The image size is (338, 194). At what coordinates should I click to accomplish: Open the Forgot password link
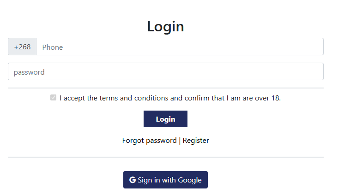pyautogui.click(x=150, y=141)
